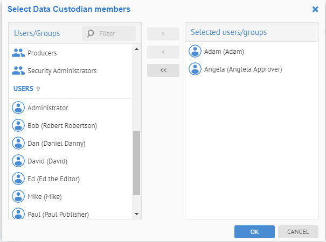Click the Producers group icon

click(x=18, y=53)
